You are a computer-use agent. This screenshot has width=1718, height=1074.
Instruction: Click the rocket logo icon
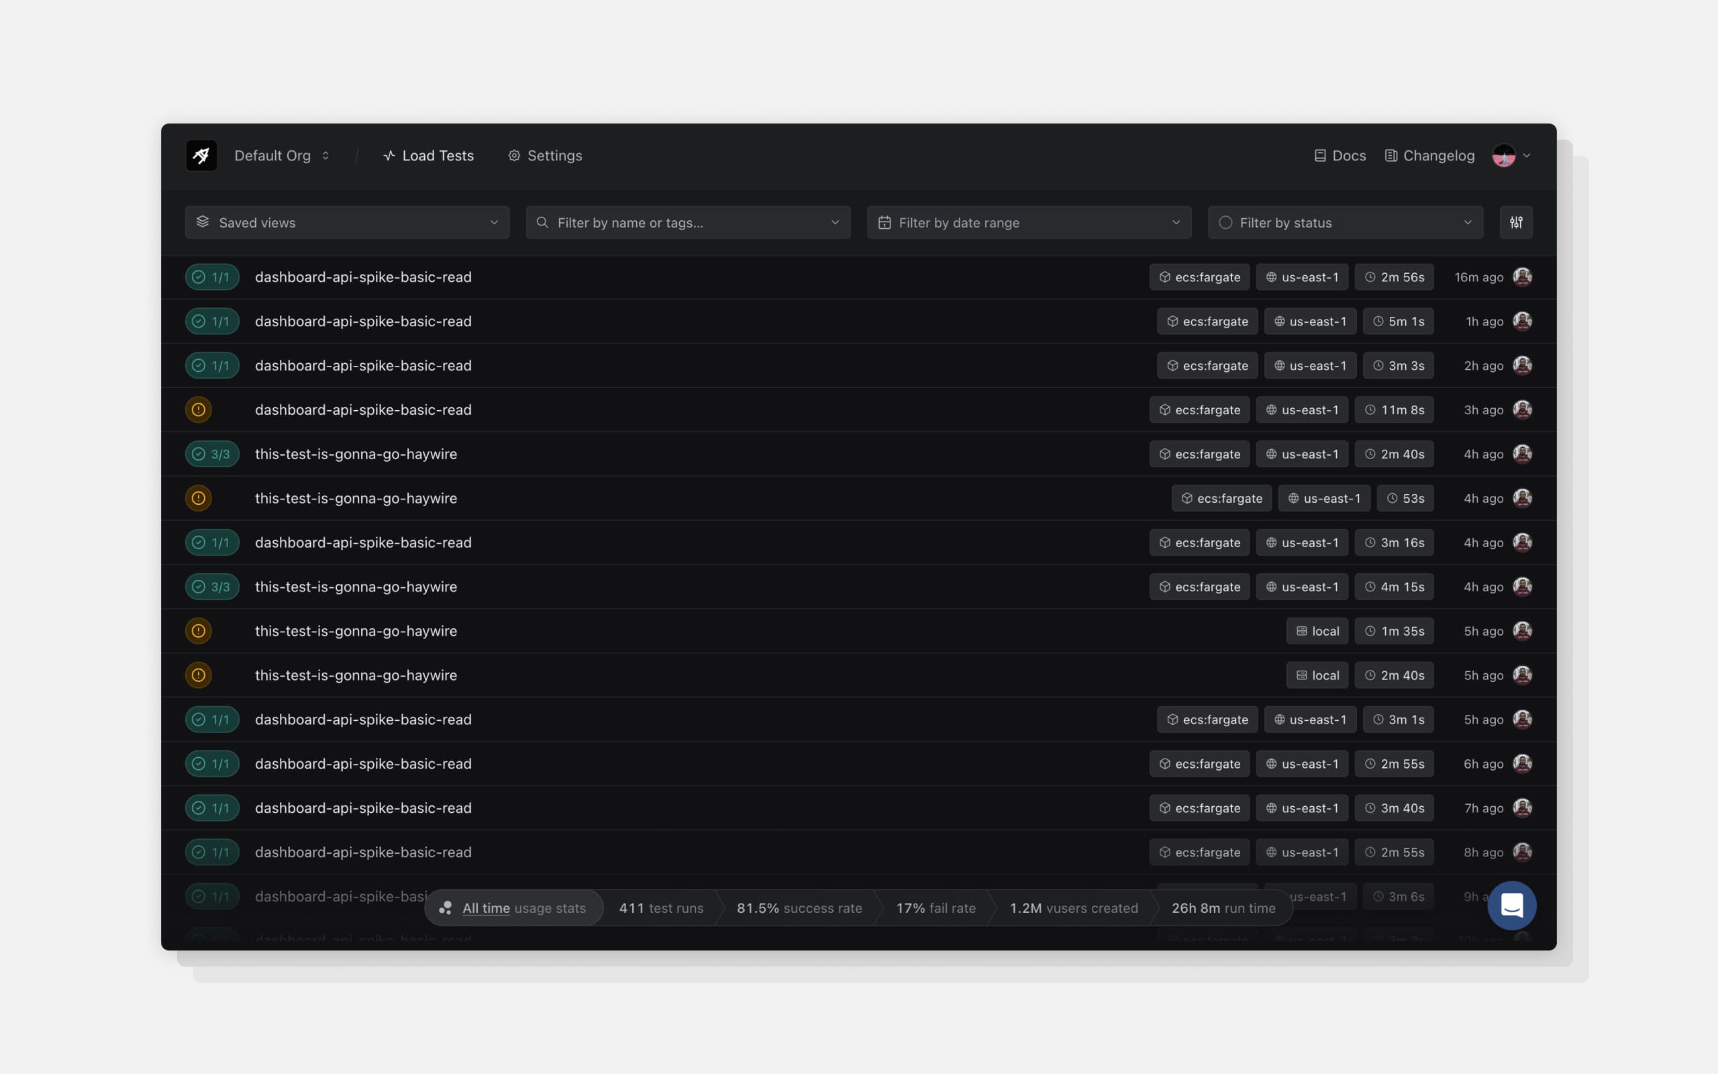point(201,156)
